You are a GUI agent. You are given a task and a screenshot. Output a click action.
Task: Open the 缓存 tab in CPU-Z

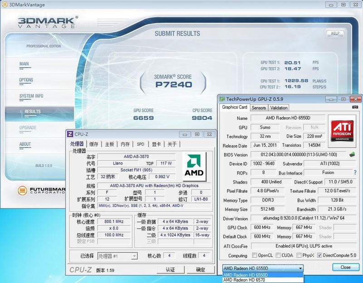pyautogui.click(x=94, y=144)
